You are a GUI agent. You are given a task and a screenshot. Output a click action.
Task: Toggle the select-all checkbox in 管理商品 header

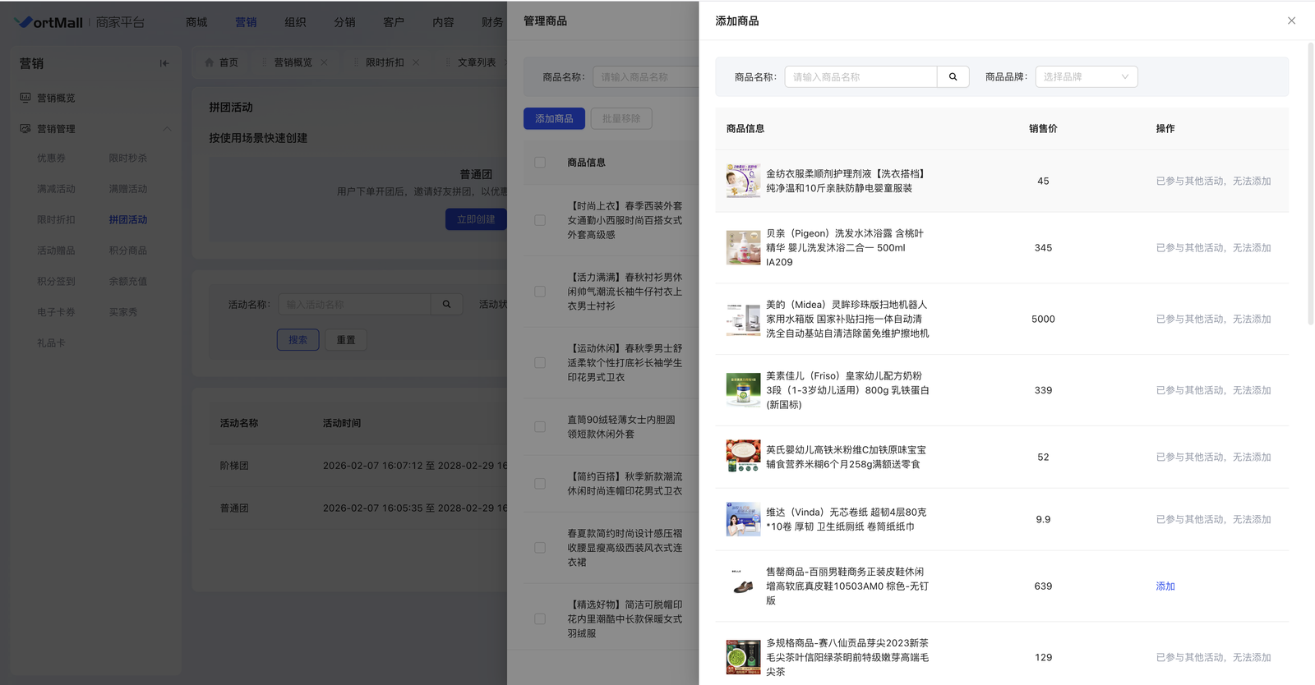tap(540, 163)
